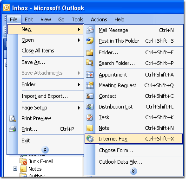Open the Edit menu
The height and width of the screenshot is (179, 186).
pos(29,19)
